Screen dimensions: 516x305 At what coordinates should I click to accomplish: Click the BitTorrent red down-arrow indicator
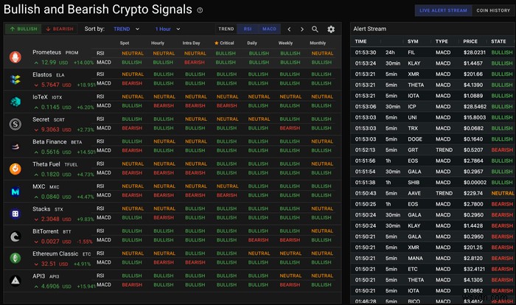tap(36, 242)
